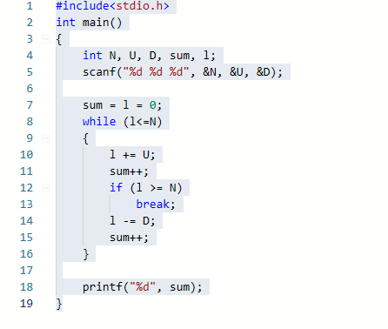This screenshot has height=329, width=388.
Task: Click the closing brace on line 19
Action: point(59,304)
